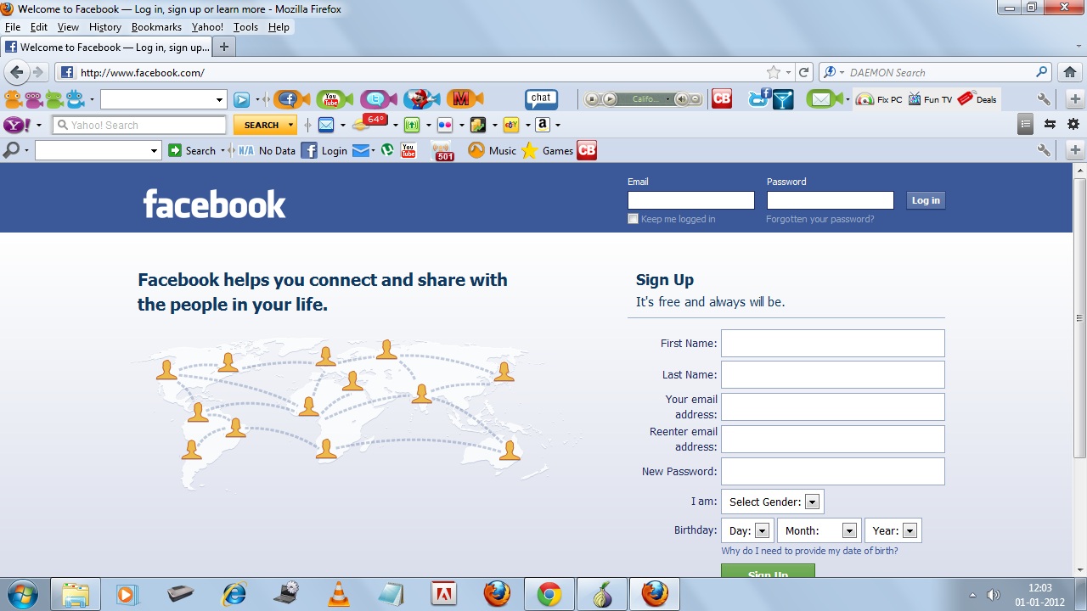
Task: Go to Firefox Home page
Action: pos(1070,72)
